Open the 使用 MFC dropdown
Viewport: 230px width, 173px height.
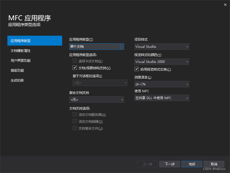point(162,98)
